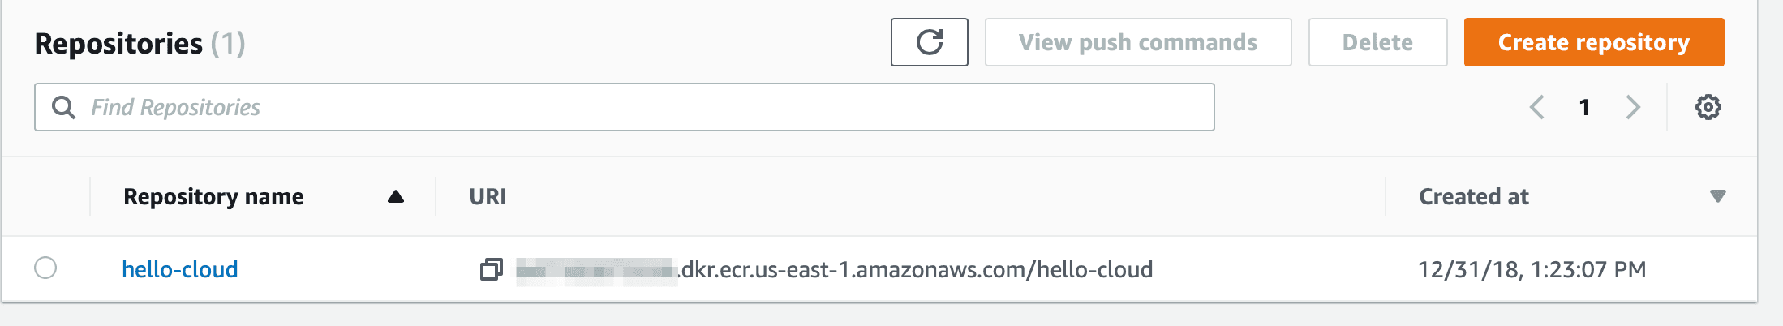Click the search magnifier icon
Screen dimensions: 1783x326
click(63, 107)
